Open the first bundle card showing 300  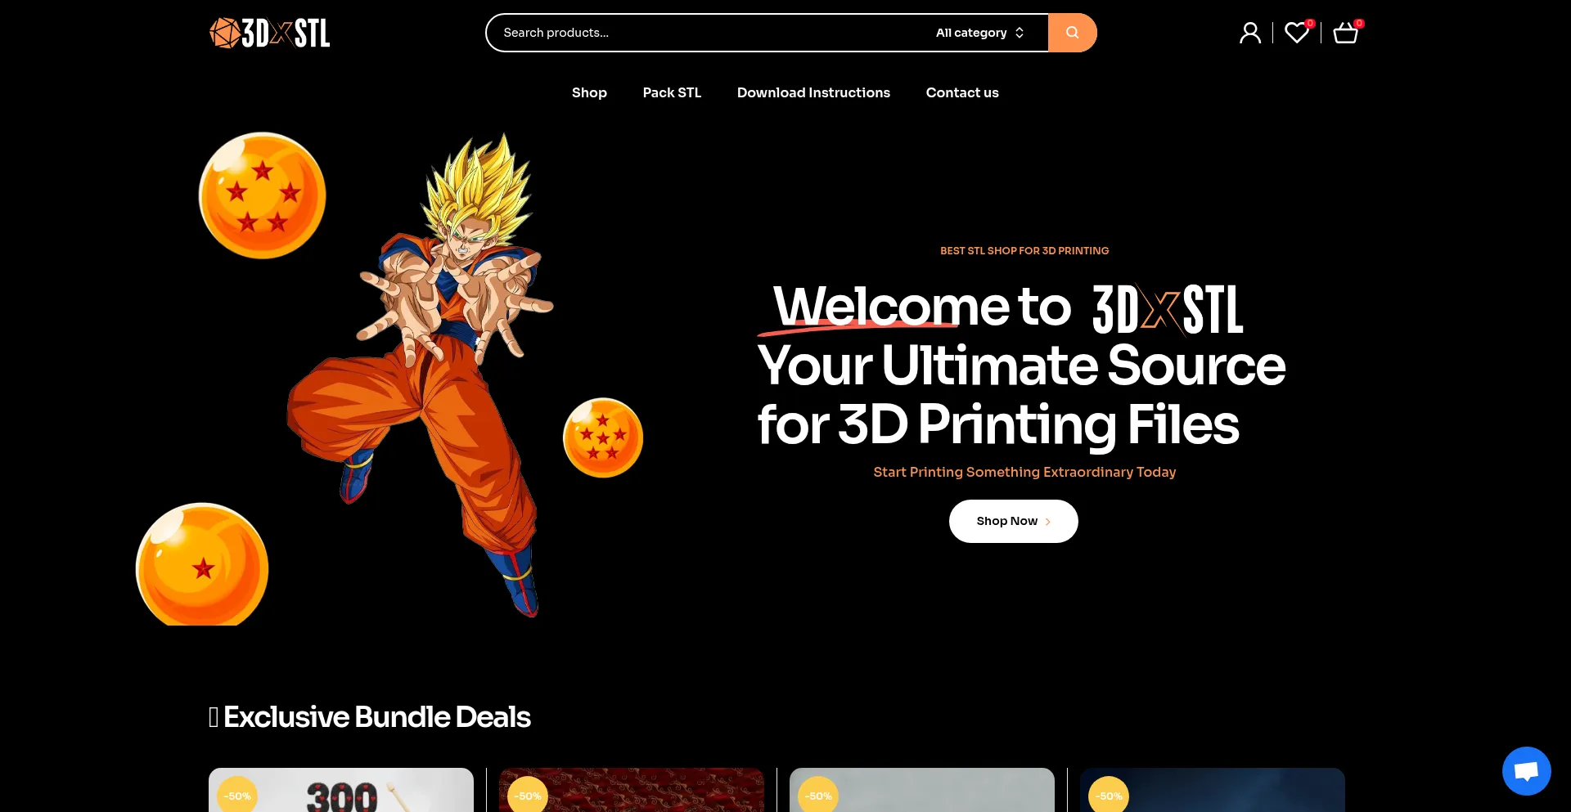(341, 791)
